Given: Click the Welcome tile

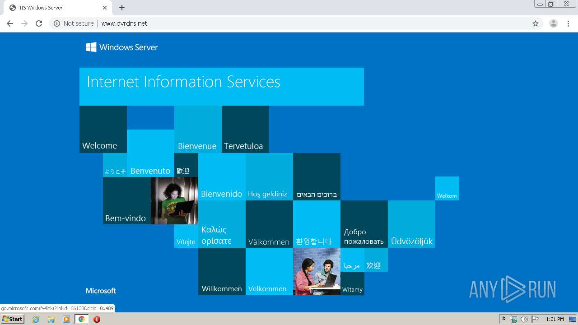Looking at the screenshot, I should (103, 129).
